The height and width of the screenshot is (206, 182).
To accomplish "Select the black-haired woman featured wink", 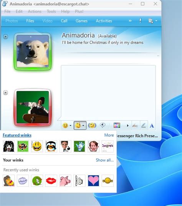I will point(9,146).
